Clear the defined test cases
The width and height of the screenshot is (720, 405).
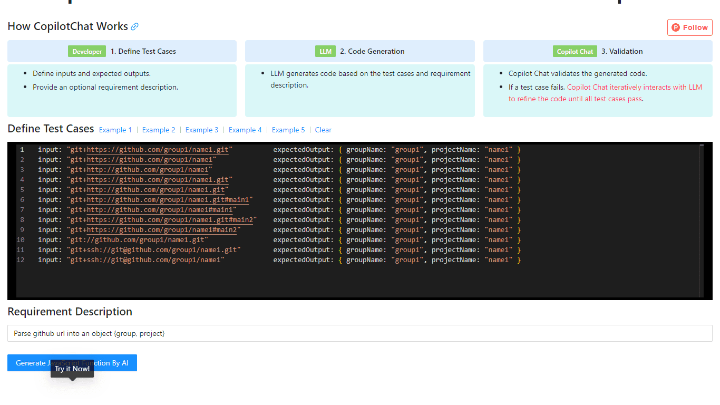(x=323, y=130)
